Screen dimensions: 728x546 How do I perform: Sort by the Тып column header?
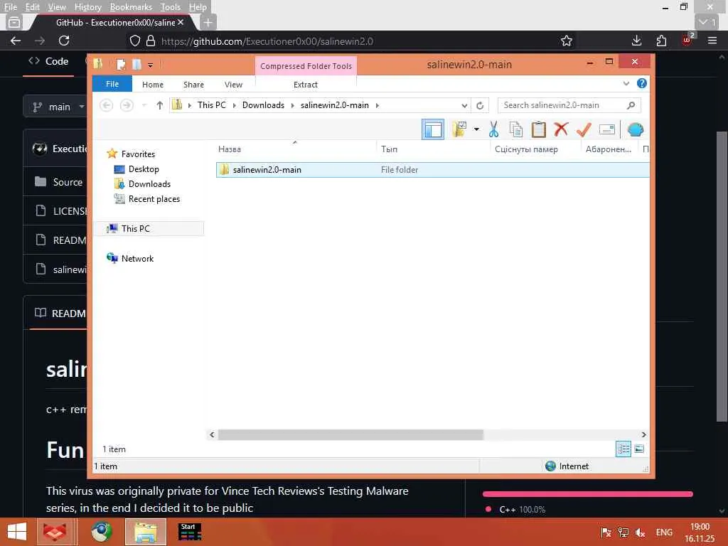click(433, 149)
